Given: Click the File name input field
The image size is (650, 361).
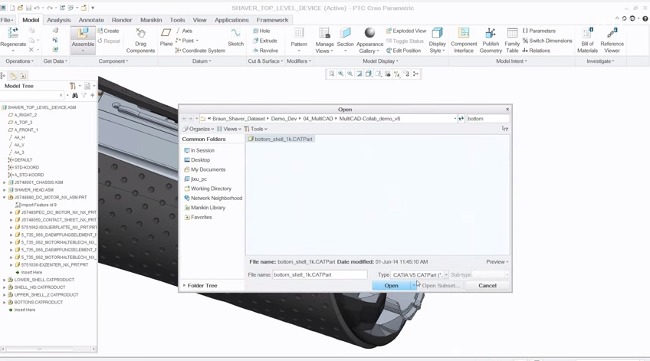Looking at the screenshot, I should [320, 275].
